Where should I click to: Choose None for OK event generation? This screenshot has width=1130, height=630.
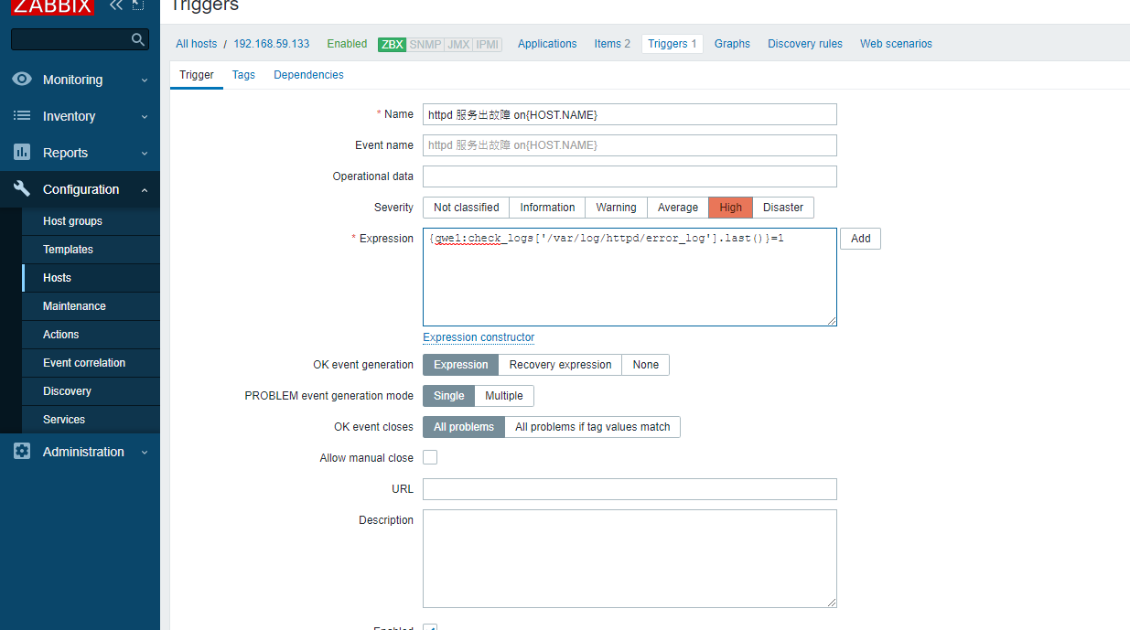645,365
